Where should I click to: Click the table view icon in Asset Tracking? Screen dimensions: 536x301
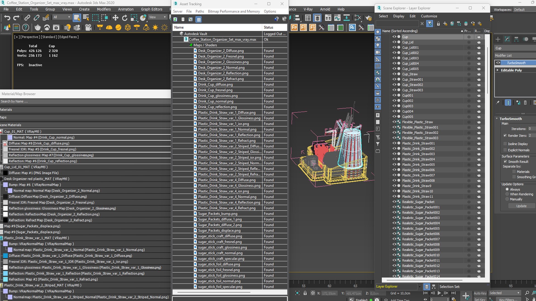pyautogui.click(x=199, y=20)
